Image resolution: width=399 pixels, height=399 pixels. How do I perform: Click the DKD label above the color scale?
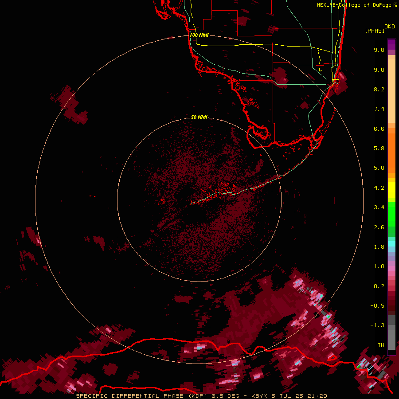pyautogui.click(x=390, y=27)
